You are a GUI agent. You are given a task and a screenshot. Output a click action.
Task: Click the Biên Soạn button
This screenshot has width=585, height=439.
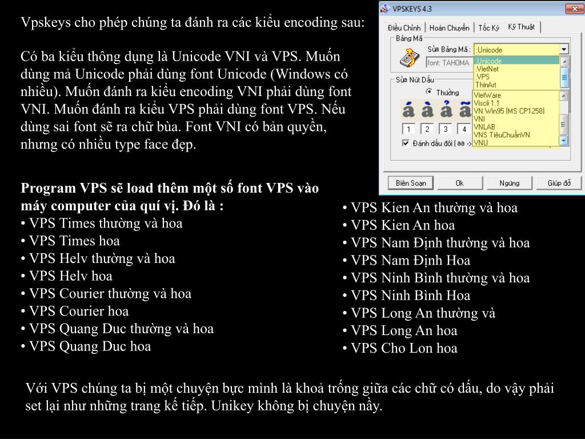coord(411,183)
